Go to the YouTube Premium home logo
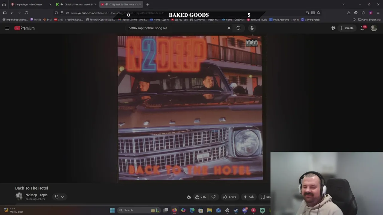The height and width of the screenshot is (215, 383). pyautogui.click(x=25, y=28)
